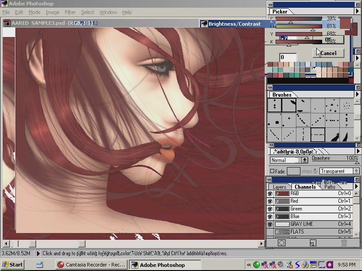Image resolution: width=362 pixels, height=271 pixels.
Task: Click the Channels list scroll down arrow
Action: point(356,234)
